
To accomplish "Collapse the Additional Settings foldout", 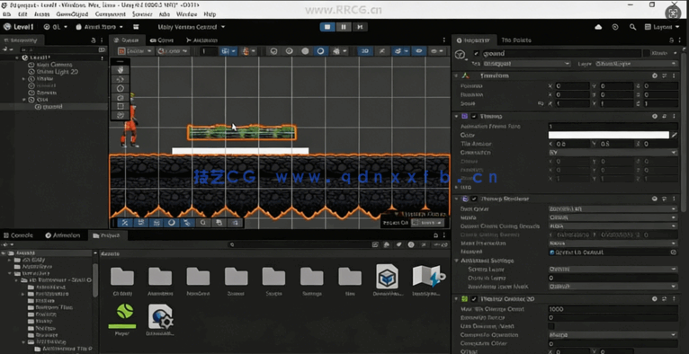I will point(457,261).
